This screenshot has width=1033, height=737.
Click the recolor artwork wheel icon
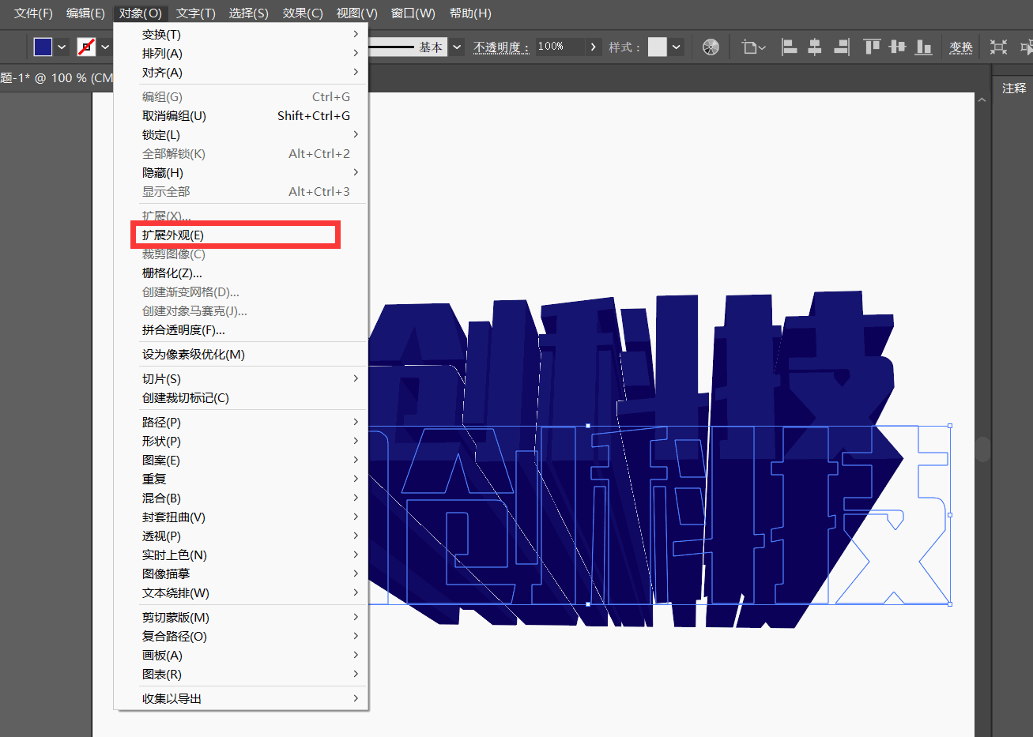(x=711, y=47)
